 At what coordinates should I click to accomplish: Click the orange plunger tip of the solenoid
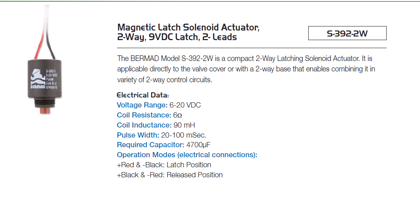[45, 110]
